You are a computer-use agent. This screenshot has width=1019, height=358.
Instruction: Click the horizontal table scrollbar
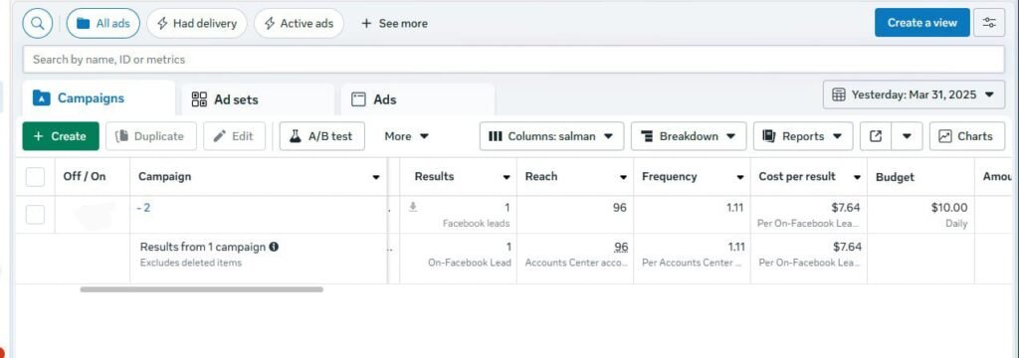[201, 289]
